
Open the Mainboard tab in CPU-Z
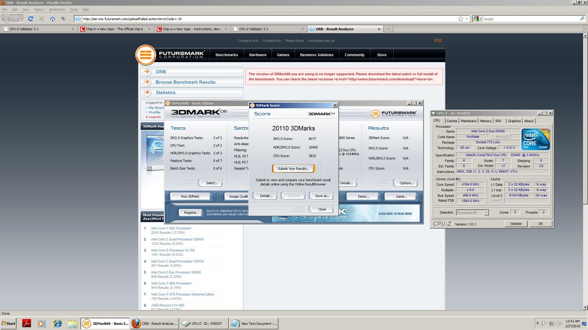468,121
